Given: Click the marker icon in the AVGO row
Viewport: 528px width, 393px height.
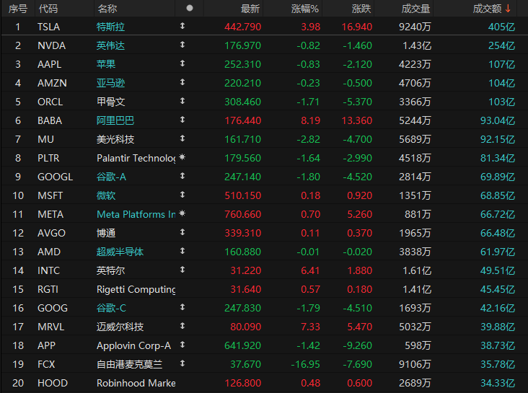Looking at the screenshot, I should click(x=182, y=232).
